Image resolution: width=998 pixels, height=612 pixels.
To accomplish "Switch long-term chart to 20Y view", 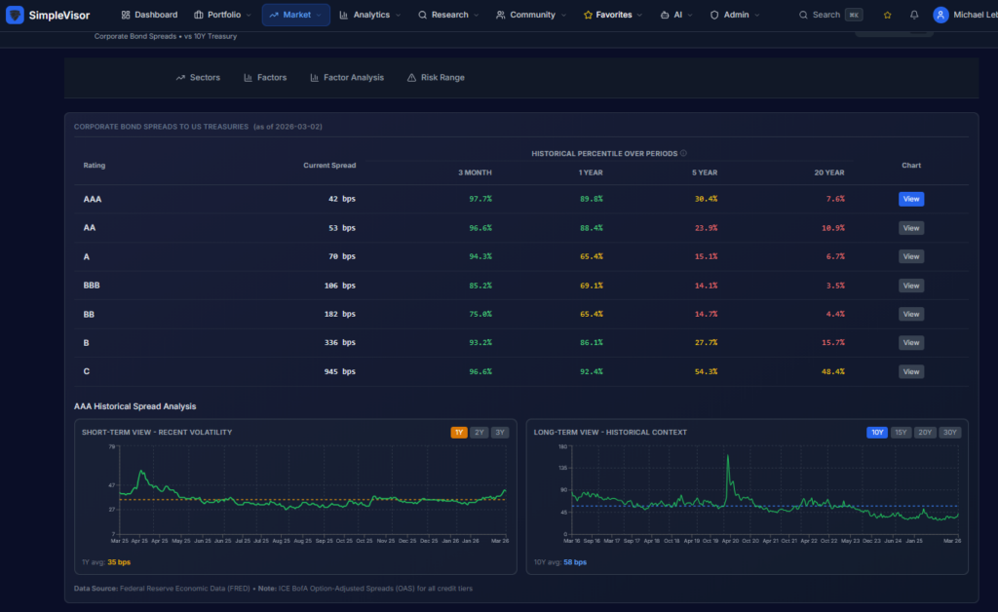I will tap(924, 432).
